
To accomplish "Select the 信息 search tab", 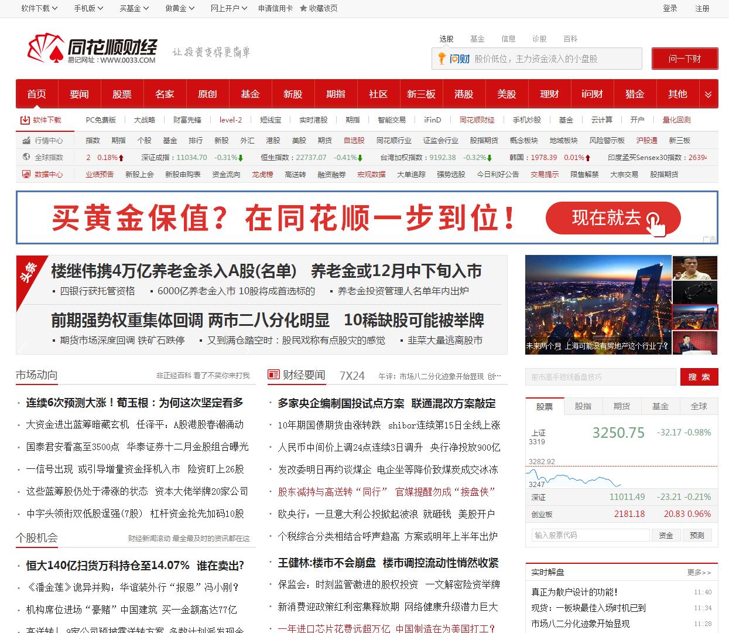I will [x=509, y=39].
